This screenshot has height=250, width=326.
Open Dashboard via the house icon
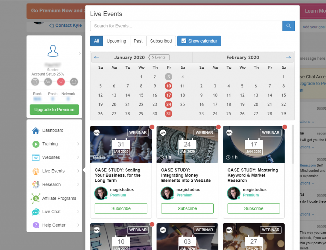click(36, 130)
